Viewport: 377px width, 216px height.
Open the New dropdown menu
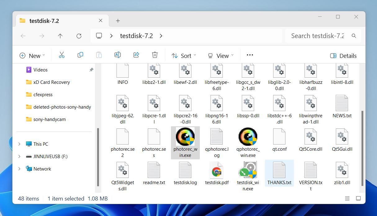(x=32, y=56)
